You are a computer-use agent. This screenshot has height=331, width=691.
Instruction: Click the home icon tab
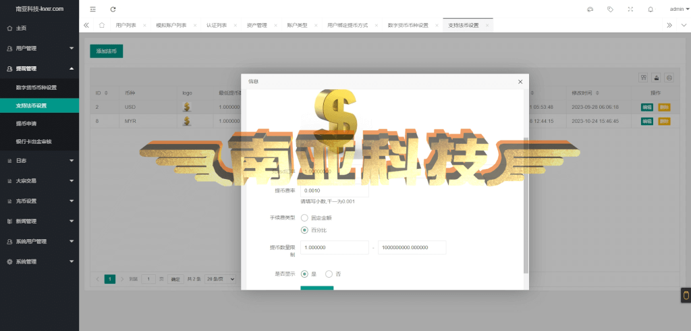[102, 25]
